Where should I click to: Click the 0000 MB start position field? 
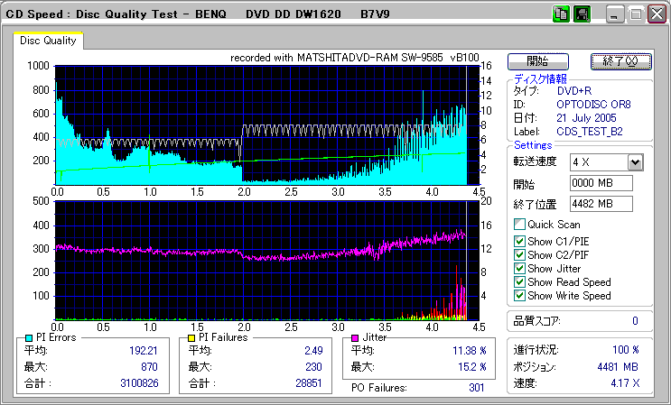click(600, 183)
